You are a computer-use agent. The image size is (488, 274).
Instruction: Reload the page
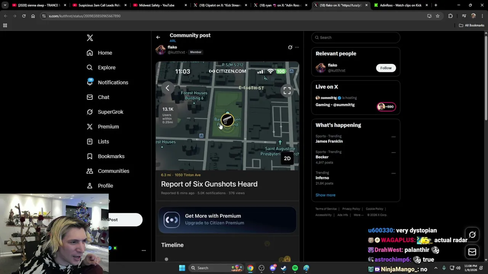[x=24, y=16]
